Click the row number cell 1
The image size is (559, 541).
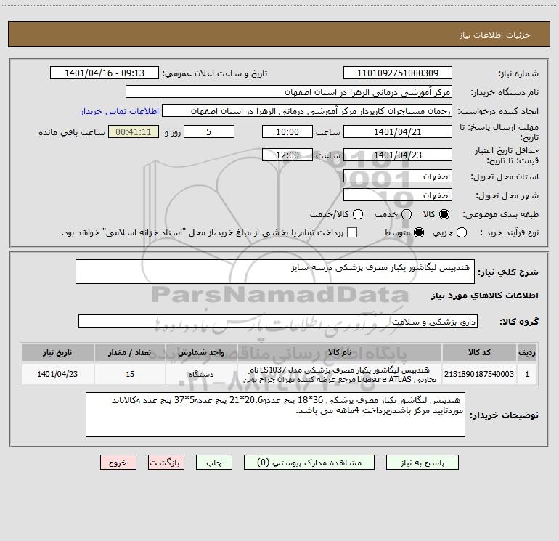(527, 374)
